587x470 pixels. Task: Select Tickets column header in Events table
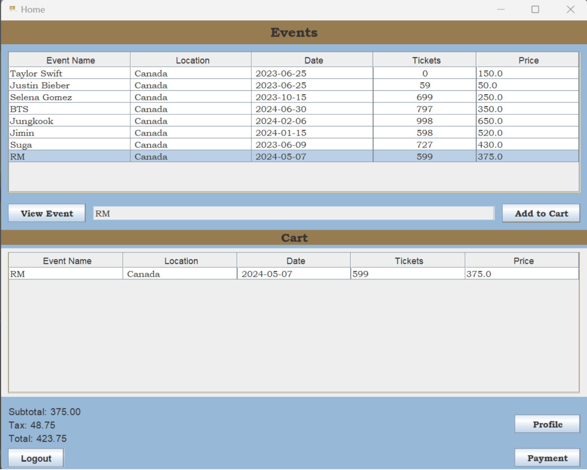coord(425,60)
